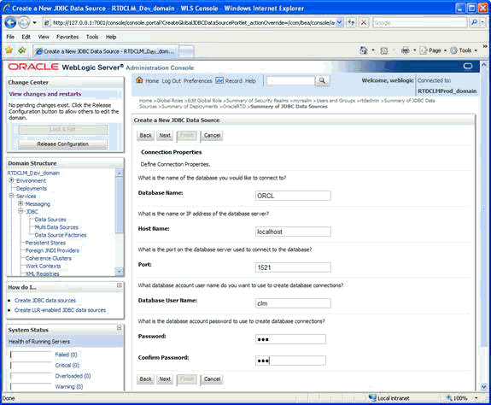Open the address bar URL dropdown
Viewport: 491px width, 405px height.
click(x=340, y=22)
